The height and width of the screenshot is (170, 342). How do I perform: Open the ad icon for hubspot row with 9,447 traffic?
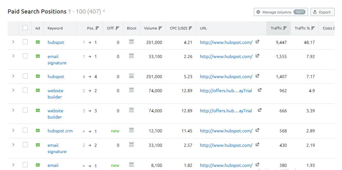[x=38, y=42]
